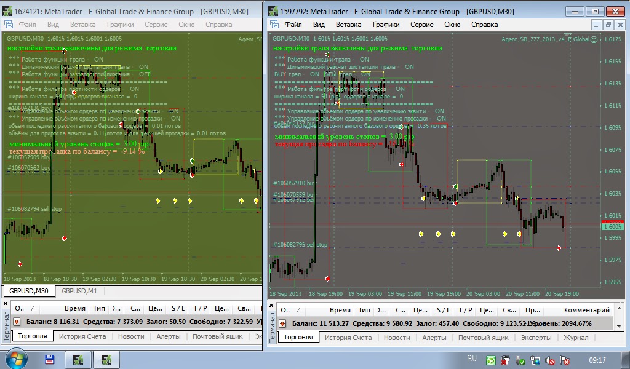Image resolution: width=630 pixels, height=369 pixels.
Task: Select Торговля tab in left terminal
Action: [33, 336]
